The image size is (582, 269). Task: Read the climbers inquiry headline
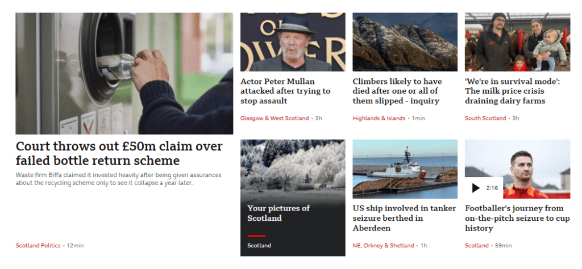[397, 91]
